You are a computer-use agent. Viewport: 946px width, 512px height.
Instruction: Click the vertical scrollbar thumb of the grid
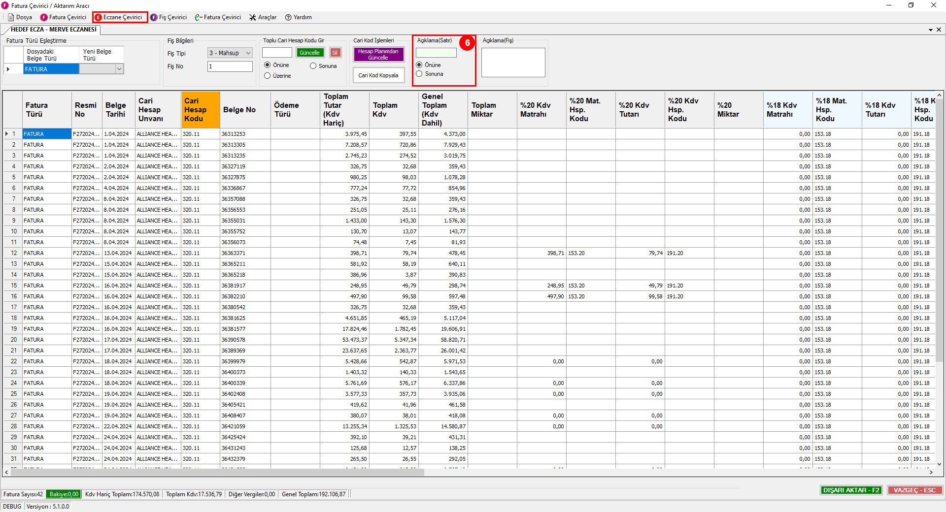click(939, 231)
